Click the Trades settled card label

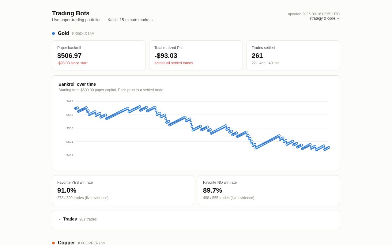tap(263, 48)
